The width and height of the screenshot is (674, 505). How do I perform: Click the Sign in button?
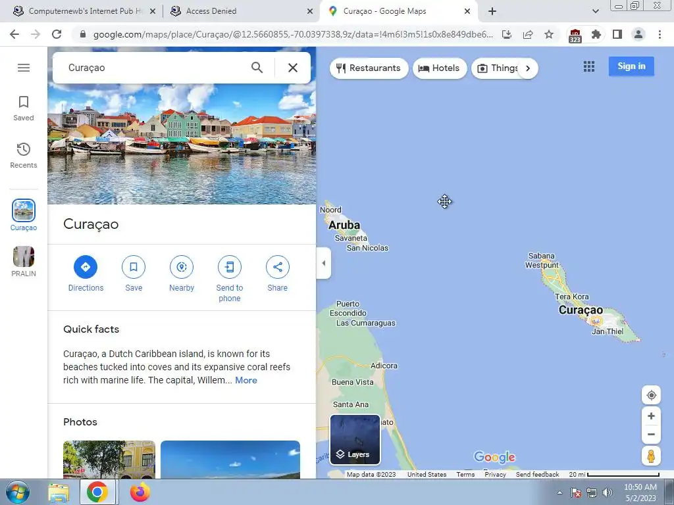coord(631,66)
